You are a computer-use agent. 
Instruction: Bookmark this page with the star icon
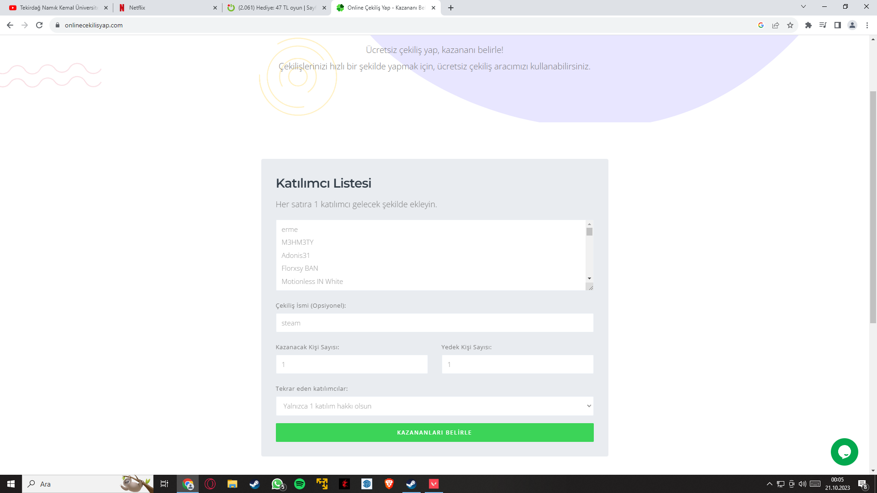click(790, 25)
